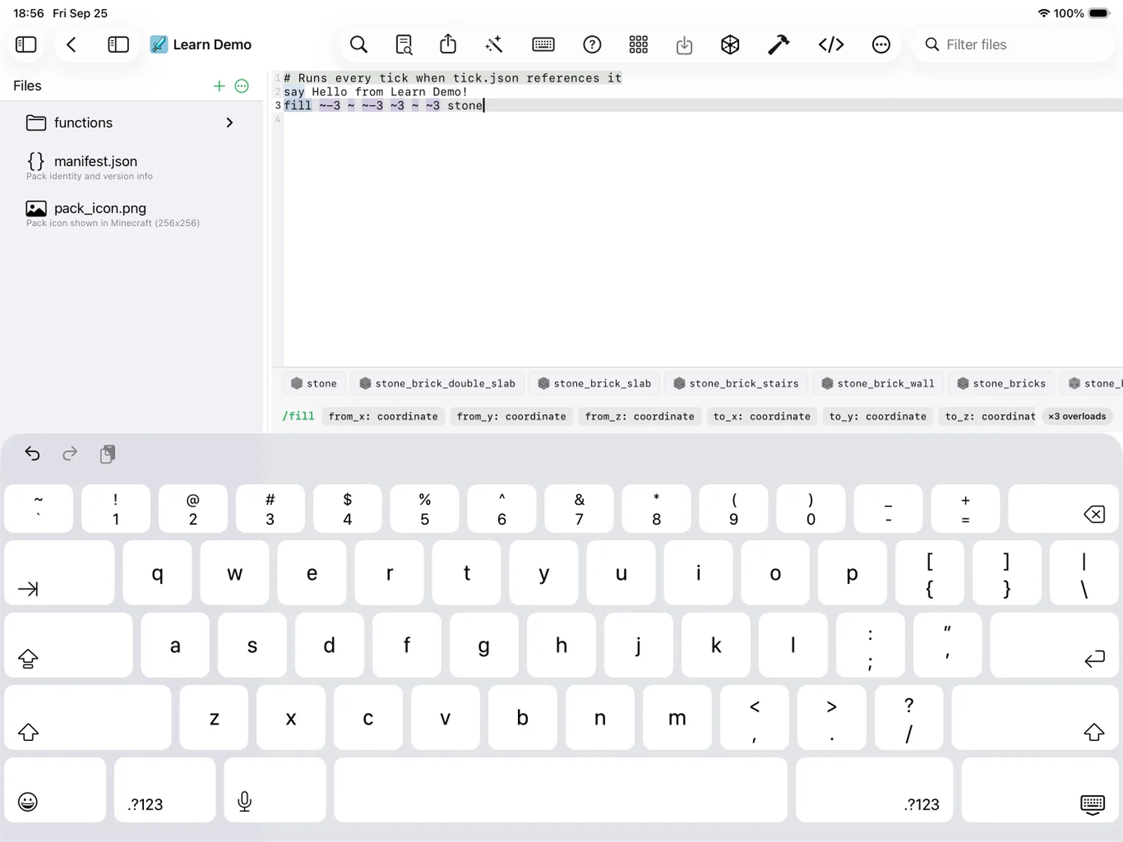1123x842 pixels.
Task: Switch to left .?123 symbols keyboard
Action: click(165, 790)
